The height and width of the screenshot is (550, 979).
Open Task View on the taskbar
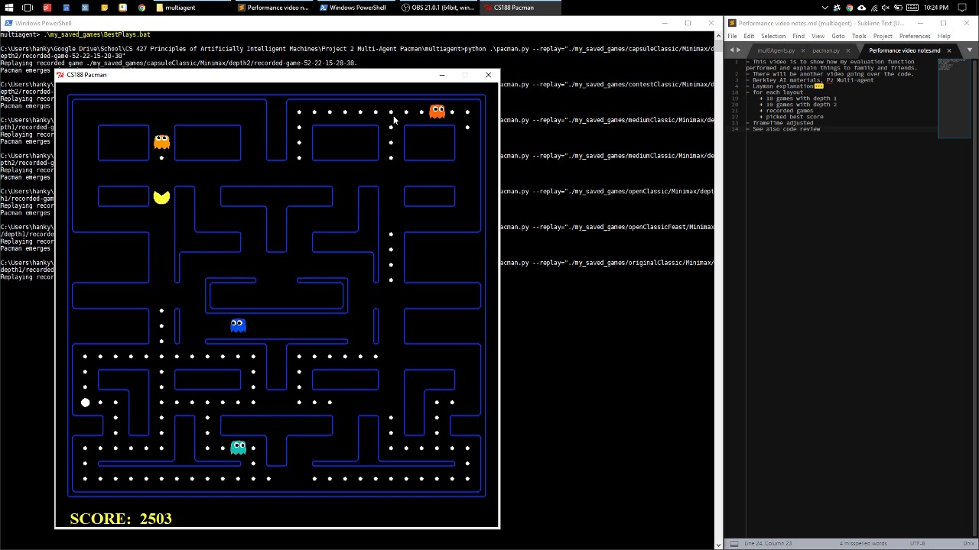28,8
